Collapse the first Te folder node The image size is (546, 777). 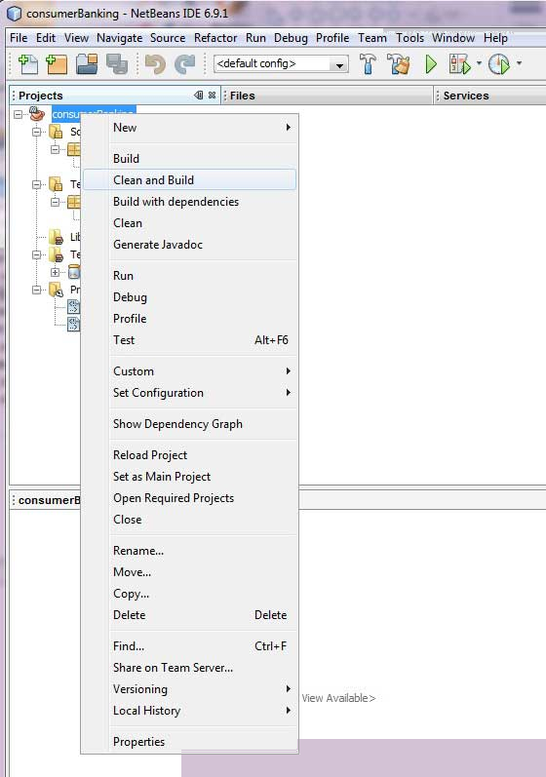36,185
